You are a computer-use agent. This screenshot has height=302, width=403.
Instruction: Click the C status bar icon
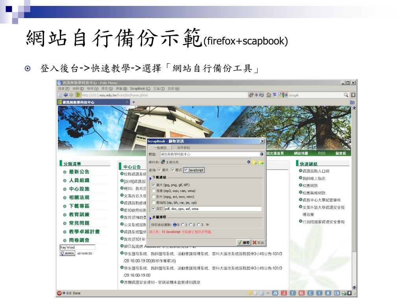tap(311, 293)
